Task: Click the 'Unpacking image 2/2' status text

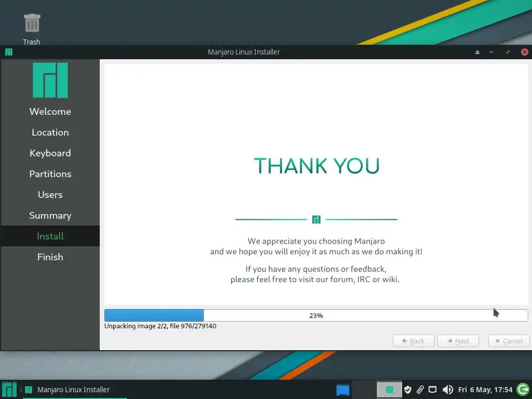Action: [x=160, y=326]
